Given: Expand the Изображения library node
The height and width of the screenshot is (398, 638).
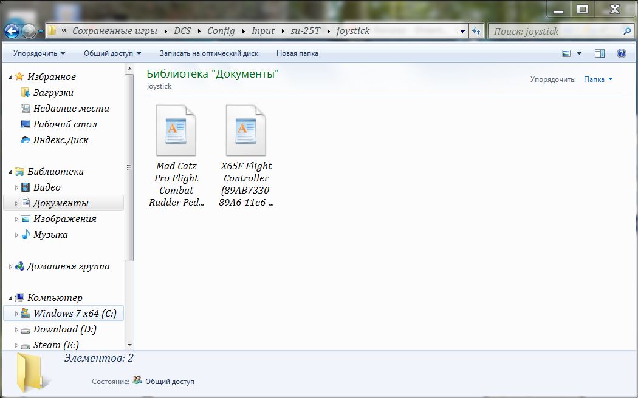Looking at the screenshot, I should click(16, 219).
